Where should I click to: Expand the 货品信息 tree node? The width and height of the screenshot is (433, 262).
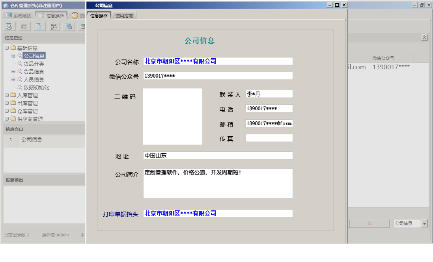pyautogui.click(x=13, y=71)
